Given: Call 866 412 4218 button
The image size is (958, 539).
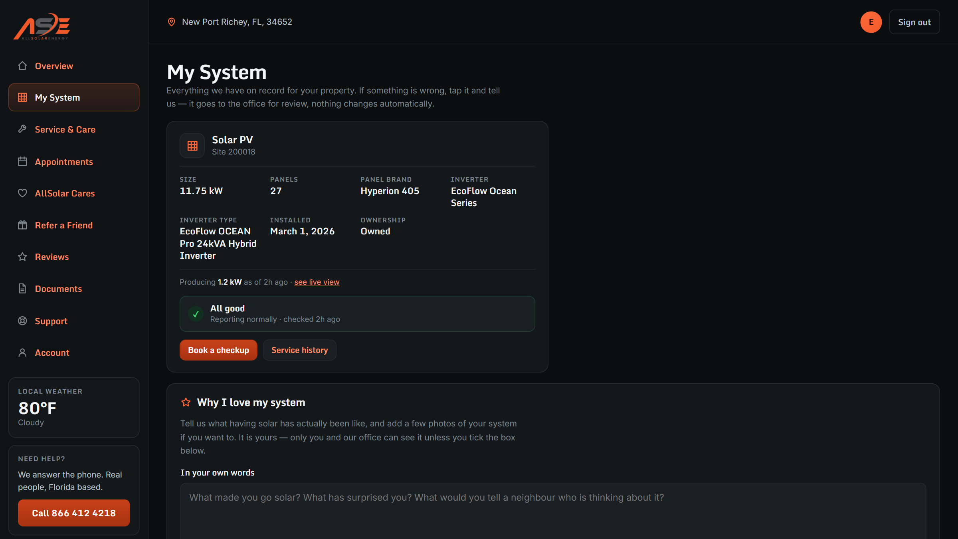Looking at the screenshot, I should pyautogui.click(x=74, y=513).
